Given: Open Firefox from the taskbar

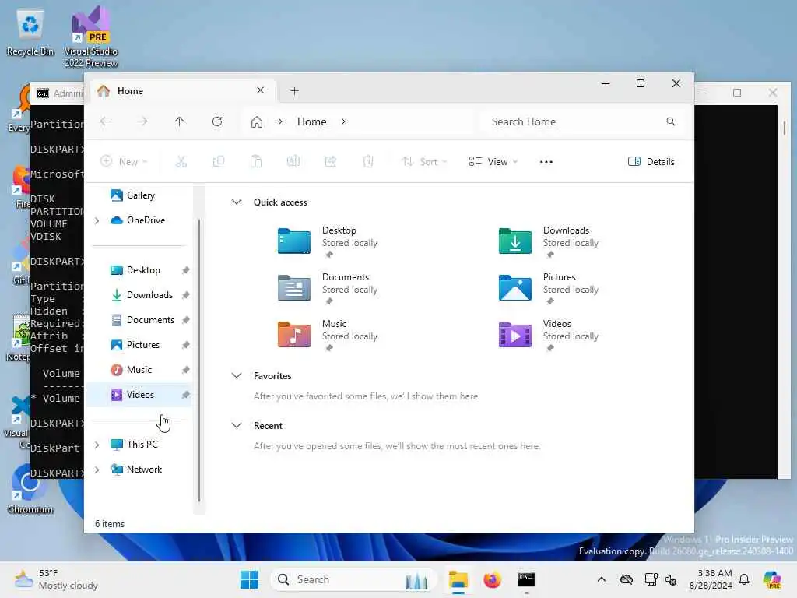Looking at the screenshot, I should [492, 579].
